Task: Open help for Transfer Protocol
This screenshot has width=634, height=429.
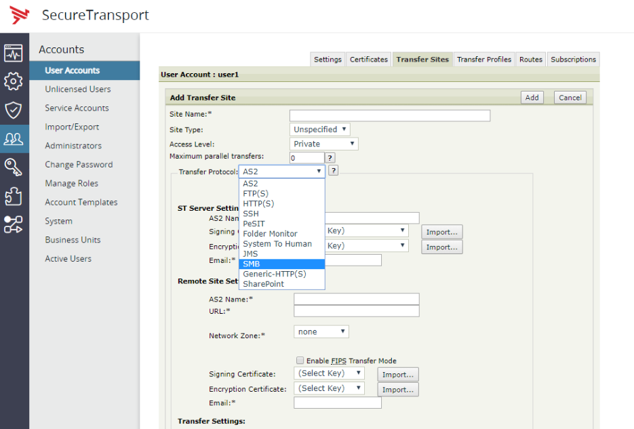Action: tap(333, 170)
